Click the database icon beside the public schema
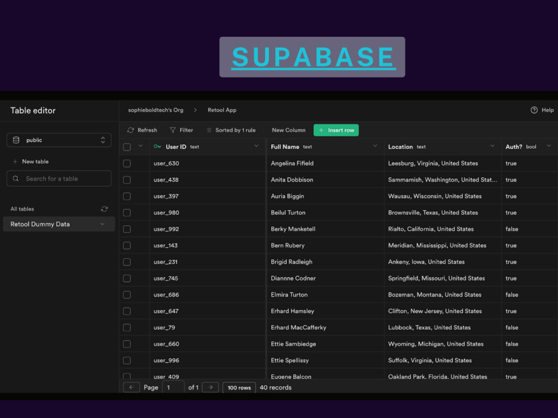Image resolution: width=558 pixels, height=418 pixels. 16,140
